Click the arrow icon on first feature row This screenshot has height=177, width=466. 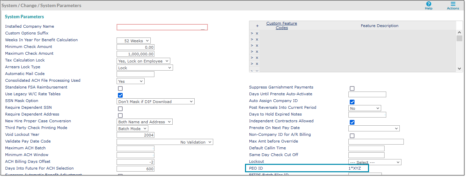(x=252, y=33)
